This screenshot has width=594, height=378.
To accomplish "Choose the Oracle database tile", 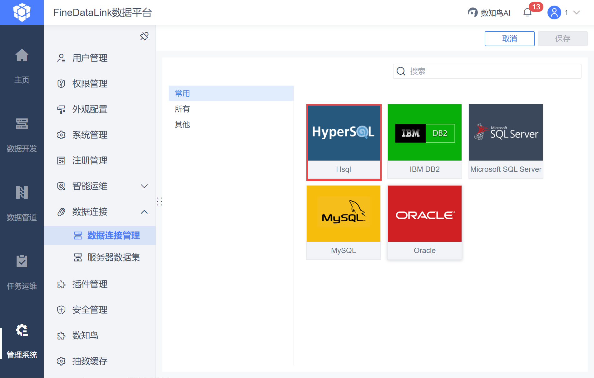I will coord(425,222).
